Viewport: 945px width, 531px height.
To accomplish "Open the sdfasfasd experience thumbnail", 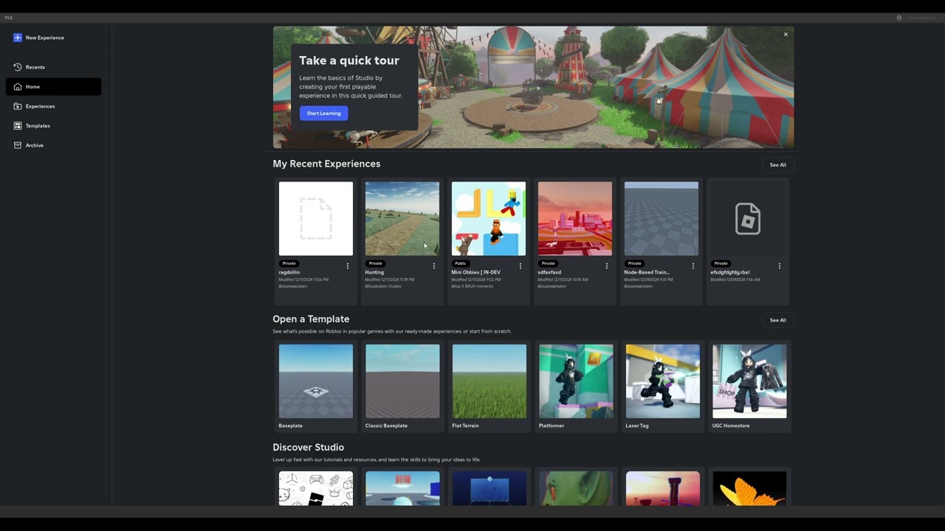I will pyautogui.click(x=575, y=219).
